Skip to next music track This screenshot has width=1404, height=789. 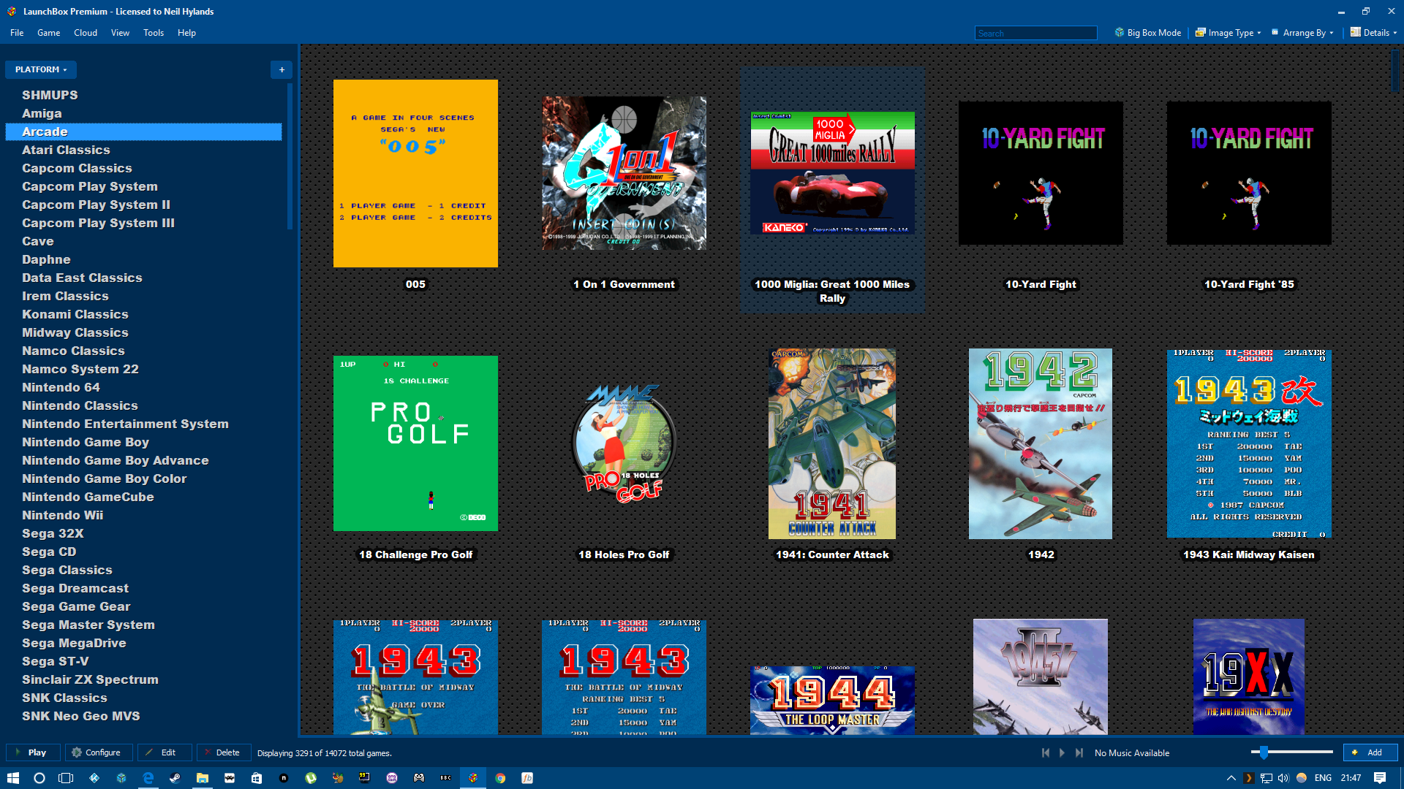pos(1079,752)
